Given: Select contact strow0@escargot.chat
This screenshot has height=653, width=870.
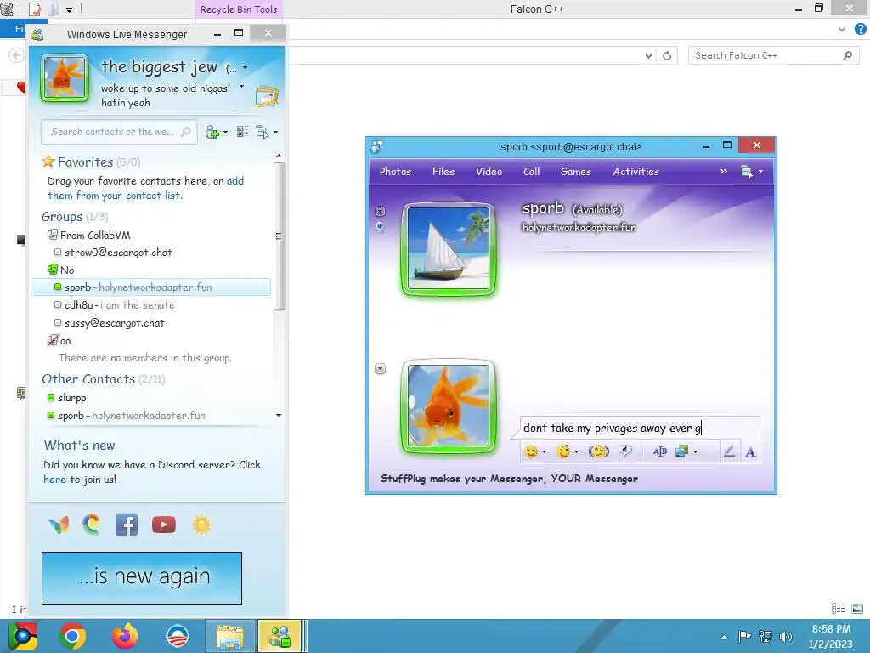Looking at the screenshot, I should (117, 252).
